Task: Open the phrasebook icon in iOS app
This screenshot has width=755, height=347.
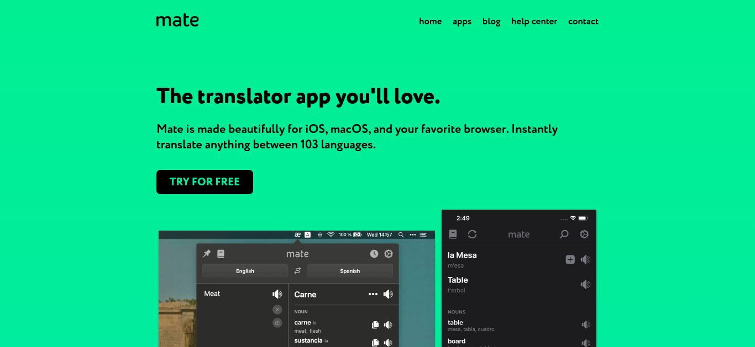Action: click(x=453, y=234)
